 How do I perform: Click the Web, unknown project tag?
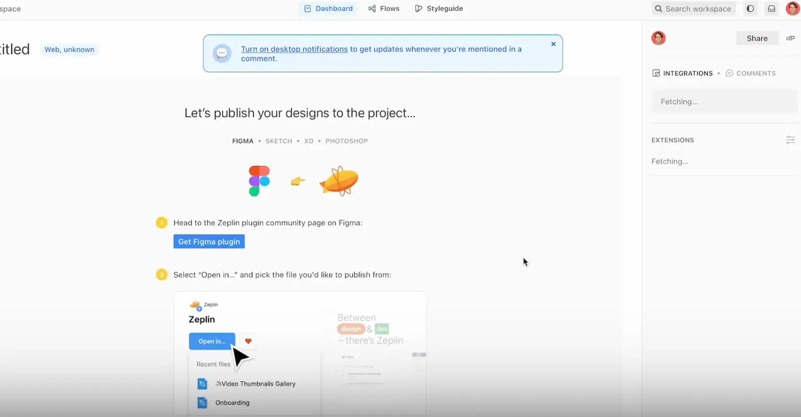click(69, 50)
